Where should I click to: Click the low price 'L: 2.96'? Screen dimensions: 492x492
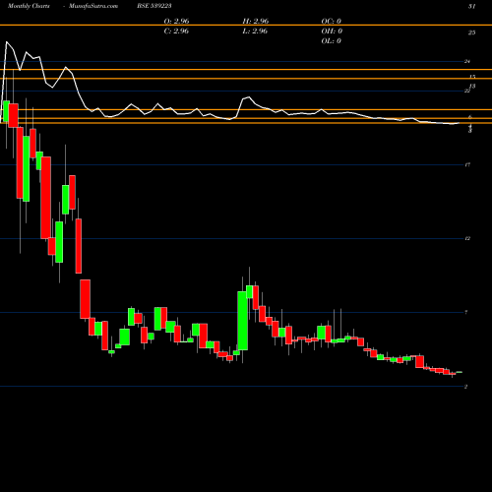click(x=256, y=31)
